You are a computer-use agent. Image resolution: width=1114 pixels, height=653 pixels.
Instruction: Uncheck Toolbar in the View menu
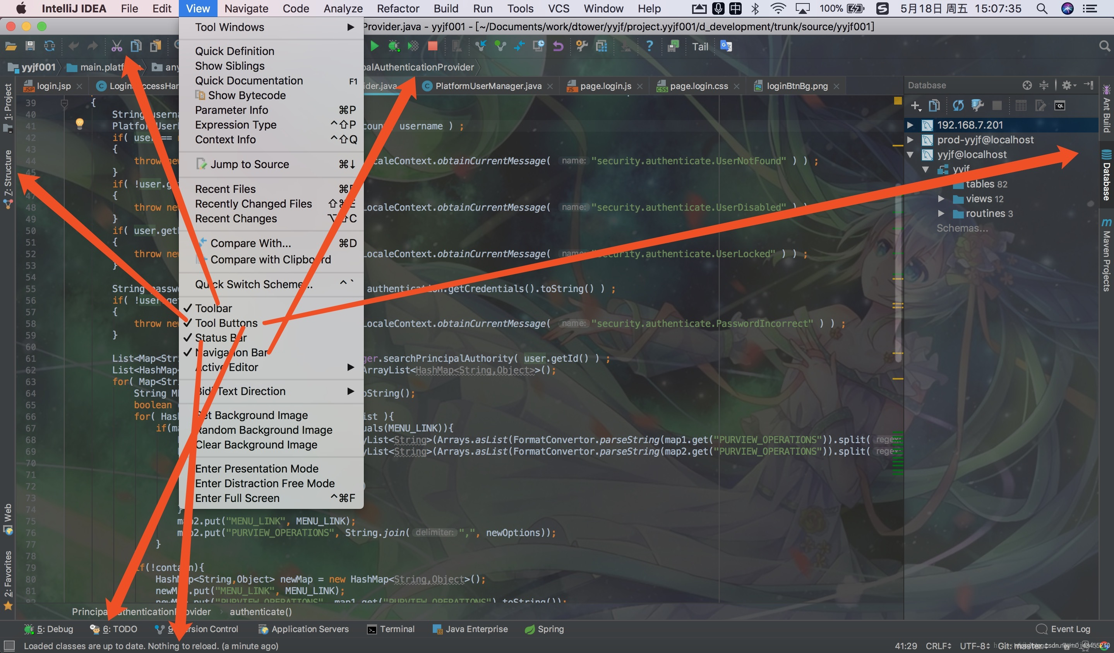click(x=214, y=308)
